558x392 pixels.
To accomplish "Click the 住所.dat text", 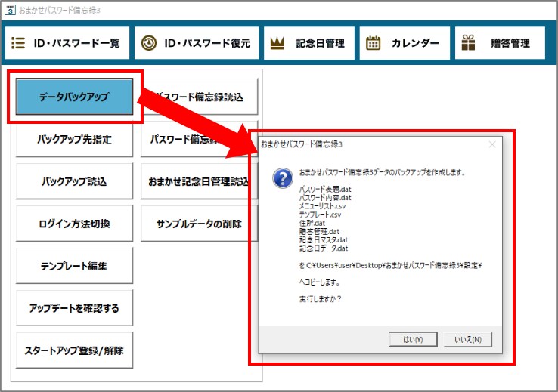I will pos(312,223).
